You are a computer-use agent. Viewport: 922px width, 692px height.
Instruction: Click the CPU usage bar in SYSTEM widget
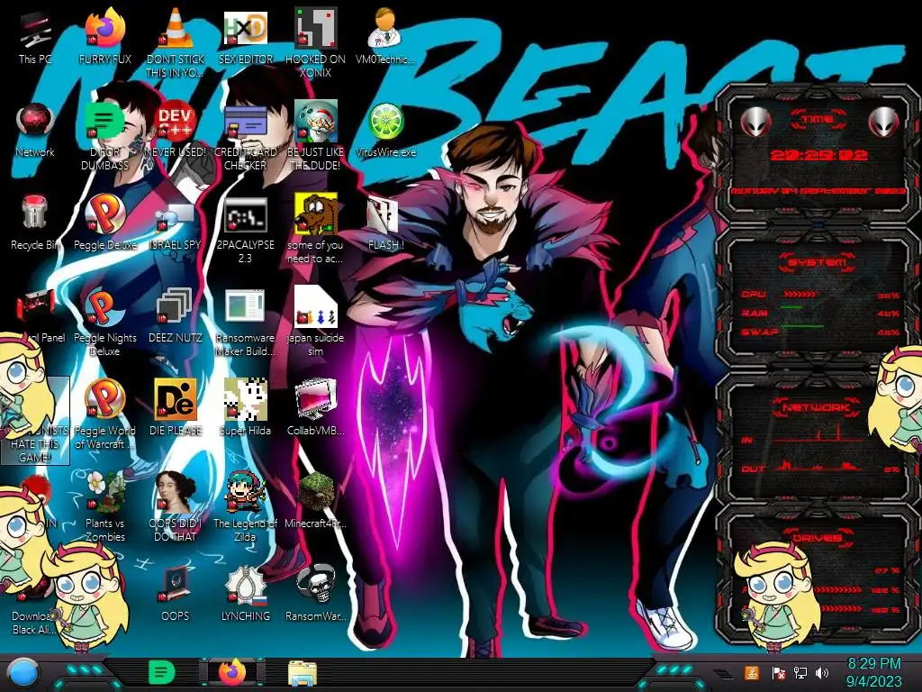click(800, 294)
